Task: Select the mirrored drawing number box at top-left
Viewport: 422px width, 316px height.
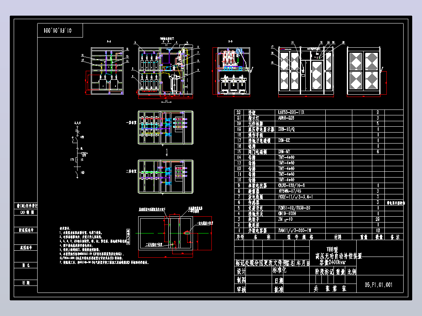Action: 60,31
